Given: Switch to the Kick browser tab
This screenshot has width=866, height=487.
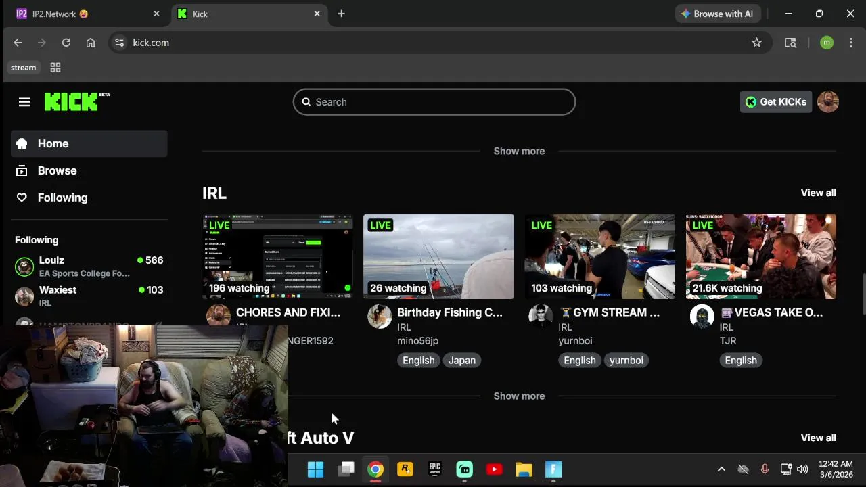Looking at the screenshot, I should 248,14.
